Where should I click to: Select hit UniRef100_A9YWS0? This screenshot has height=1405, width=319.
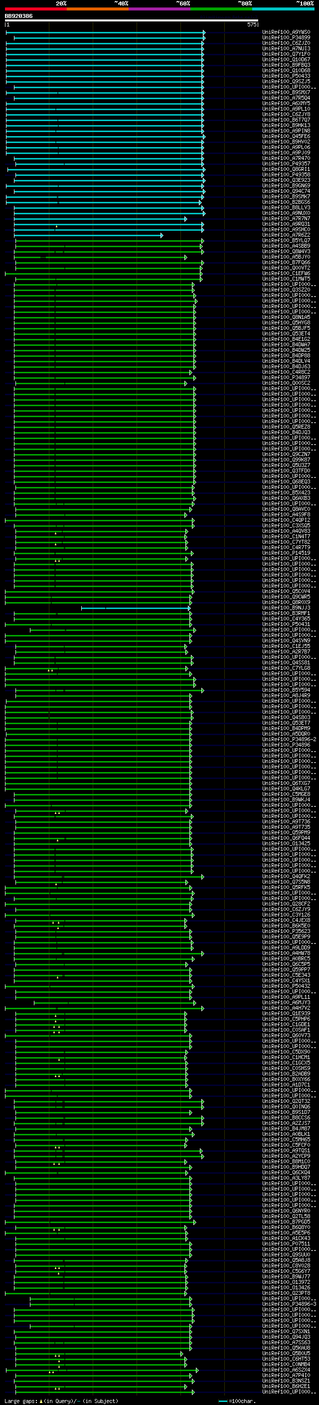pos(286,32)
